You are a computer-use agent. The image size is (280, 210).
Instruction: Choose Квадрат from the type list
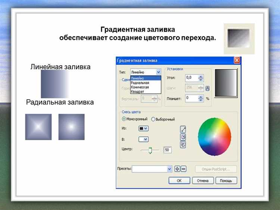coord(137,91)
